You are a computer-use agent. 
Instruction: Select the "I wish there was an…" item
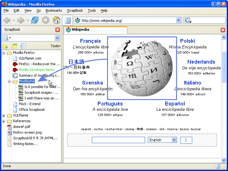[x=41, y=98]
